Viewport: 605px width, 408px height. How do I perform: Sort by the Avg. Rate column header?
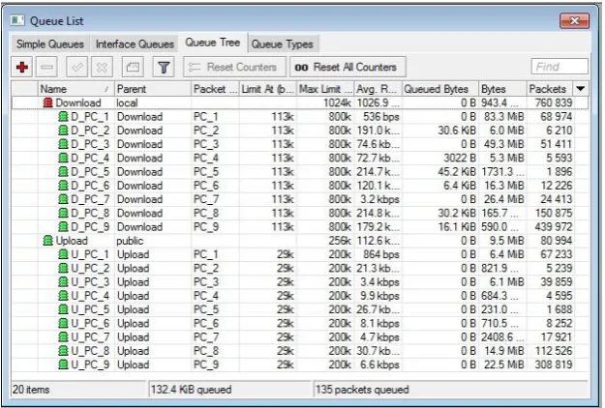click(x=378, y=89)
